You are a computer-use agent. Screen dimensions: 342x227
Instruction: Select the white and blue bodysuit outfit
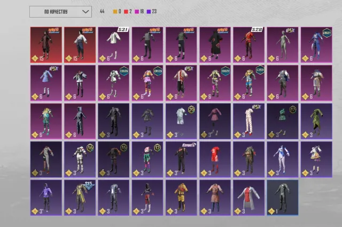[x=283, y=160]
